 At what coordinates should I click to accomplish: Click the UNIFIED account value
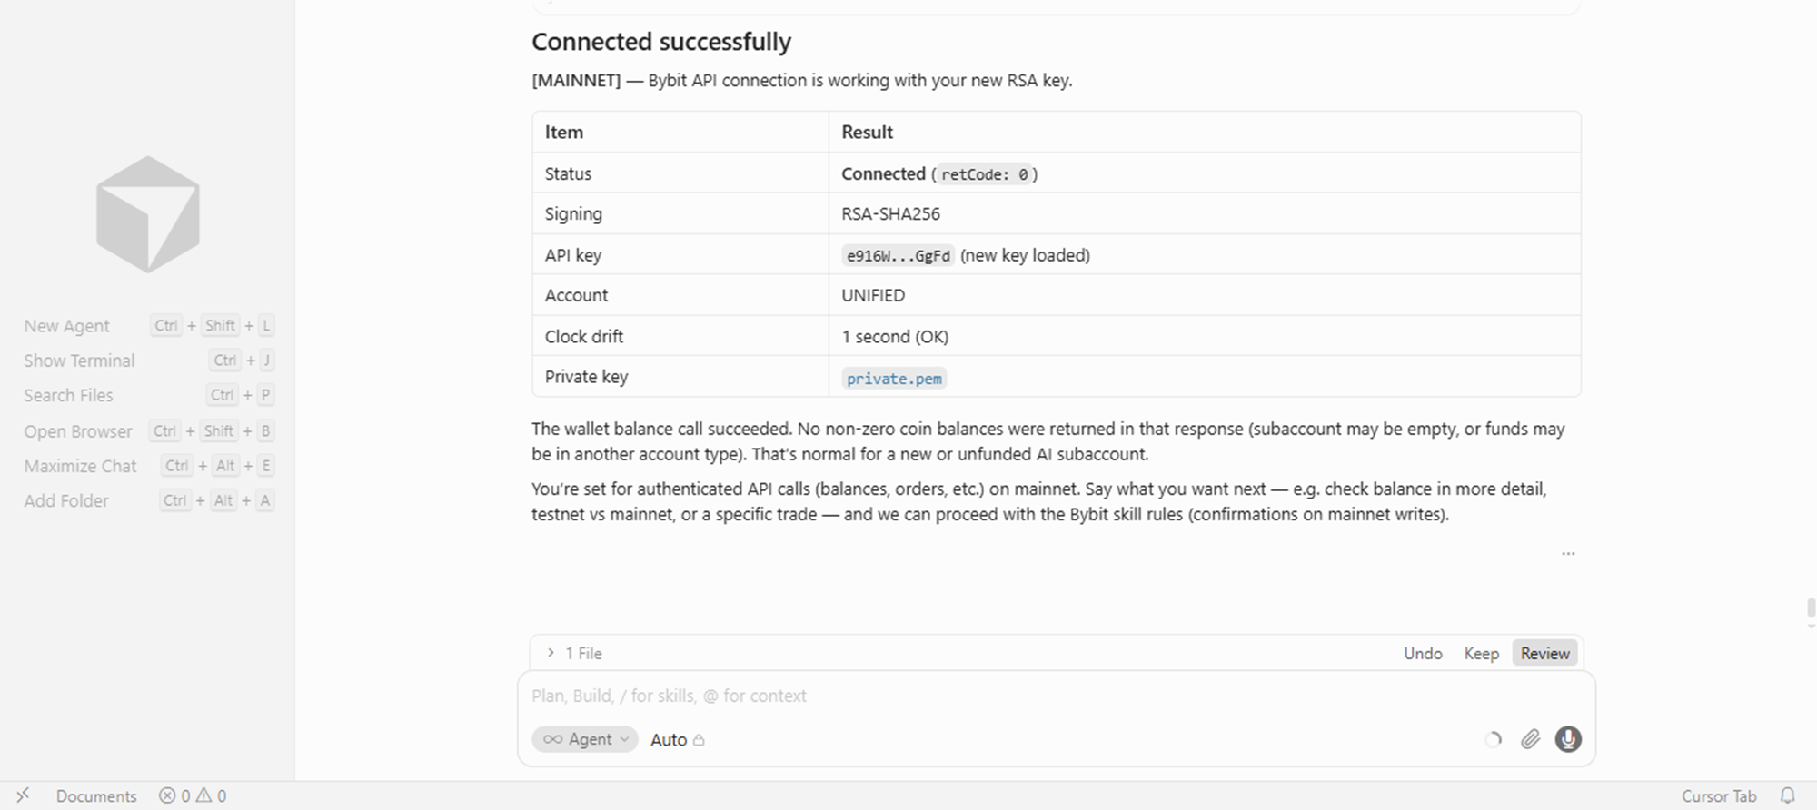(x=873, y=295)
